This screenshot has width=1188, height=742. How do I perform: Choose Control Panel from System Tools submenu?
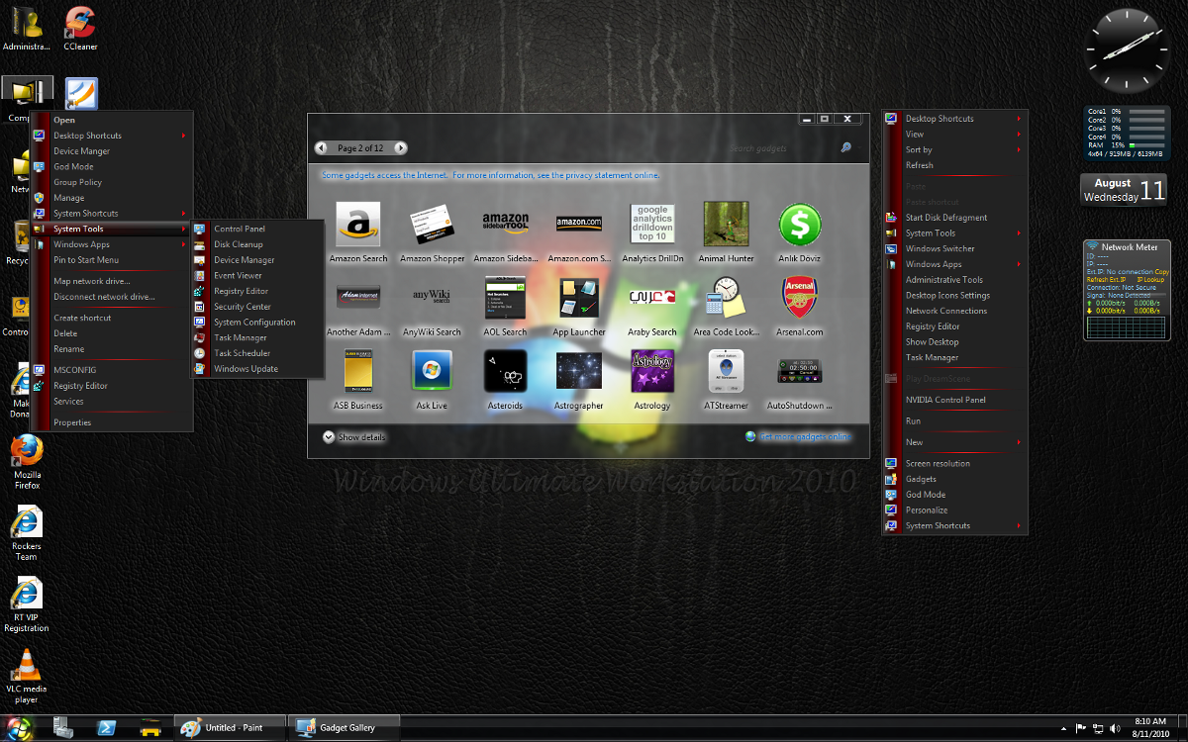(258, 229)
